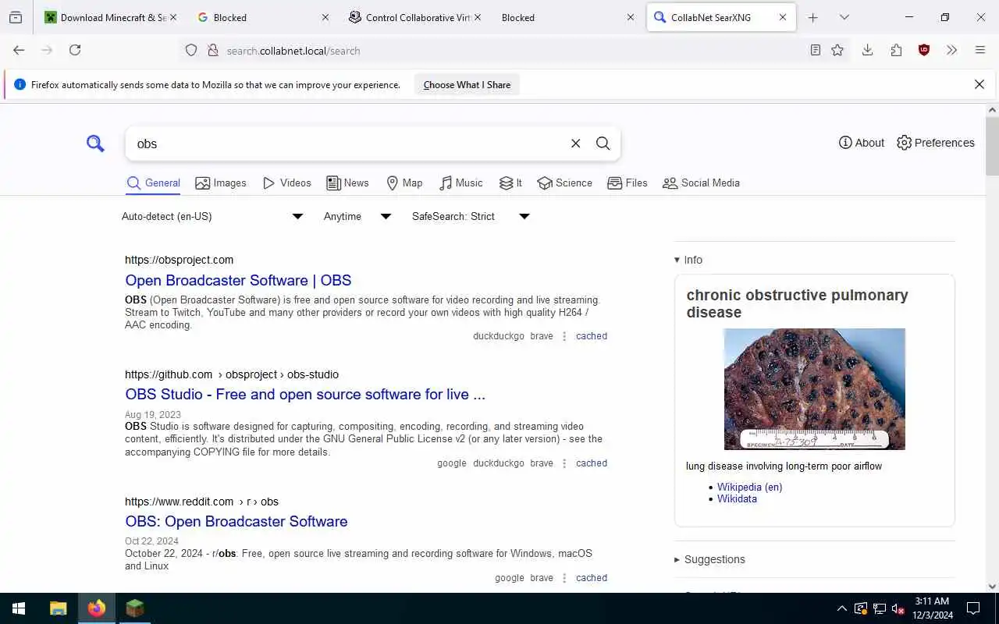Viewport: 999px width, 624px height.
Task: Open Preferences page
Action: point(936,143)
